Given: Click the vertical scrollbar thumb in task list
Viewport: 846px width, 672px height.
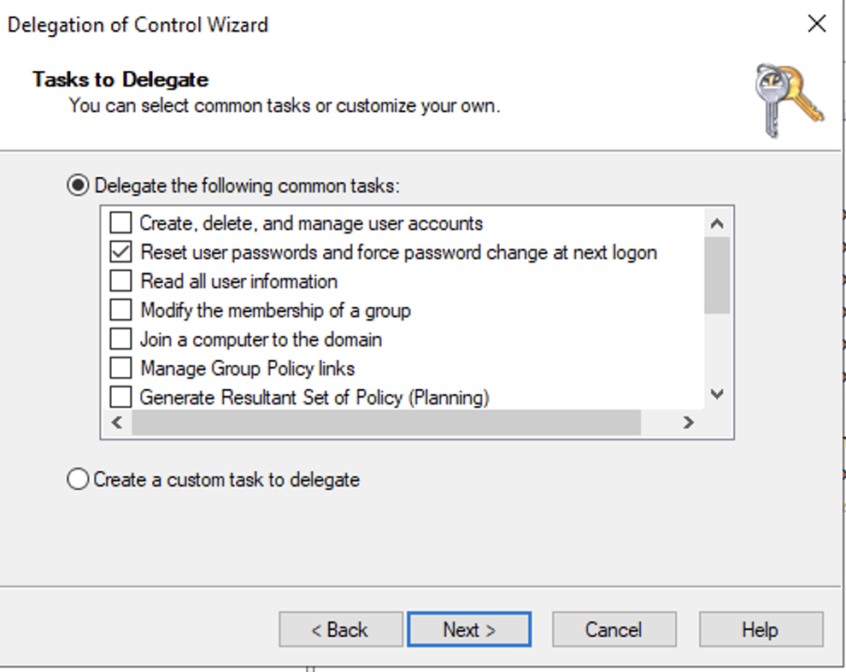Looking at the screenshot, I should click(x=717, y=275).
